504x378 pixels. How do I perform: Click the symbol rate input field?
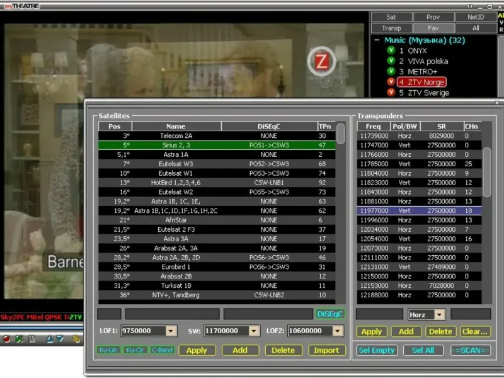coord(471,314)
